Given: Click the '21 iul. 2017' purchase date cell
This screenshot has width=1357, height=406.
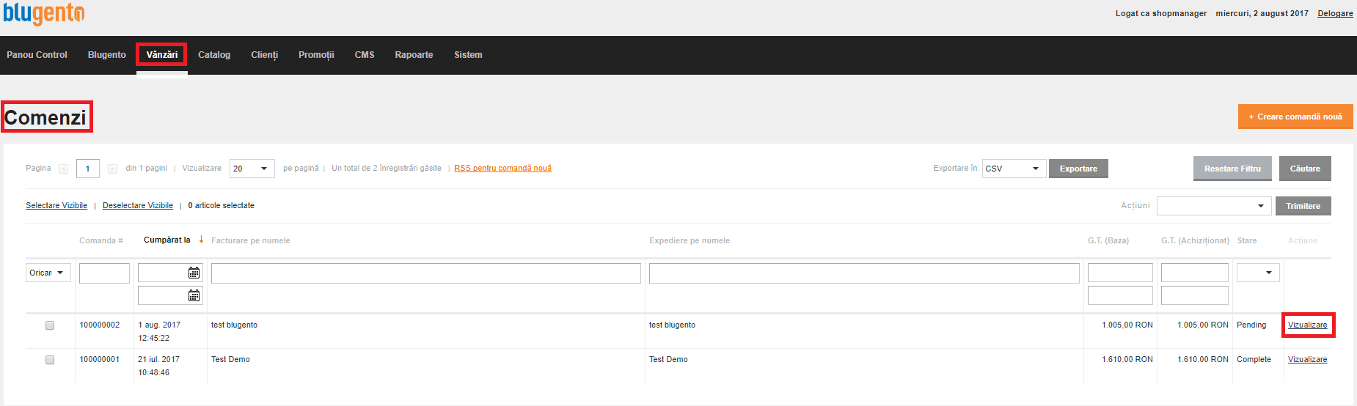Looking at the screenshot, I should [158, 359].
